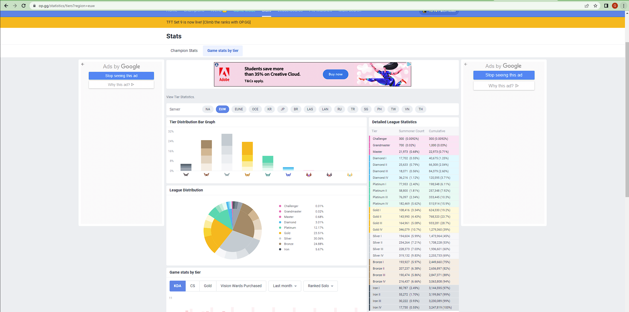Open TFT Set 9 announcement banner link

(x=208, y=22)
